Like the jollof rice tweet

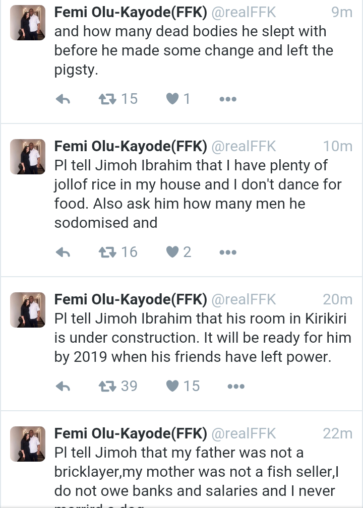173,252
